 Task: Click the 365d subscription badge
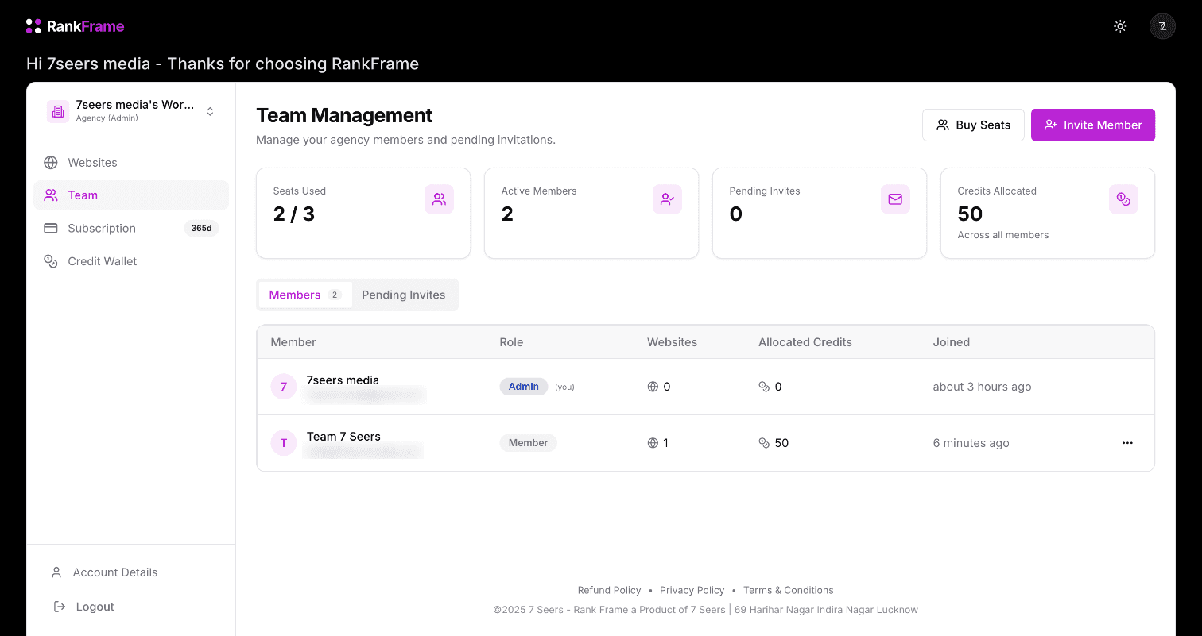(201, 228)
